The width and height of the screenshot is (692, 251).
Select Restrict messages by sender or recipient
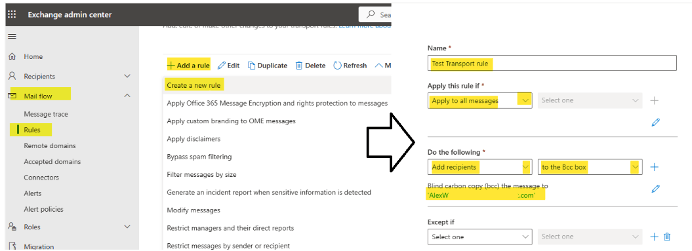228,246
